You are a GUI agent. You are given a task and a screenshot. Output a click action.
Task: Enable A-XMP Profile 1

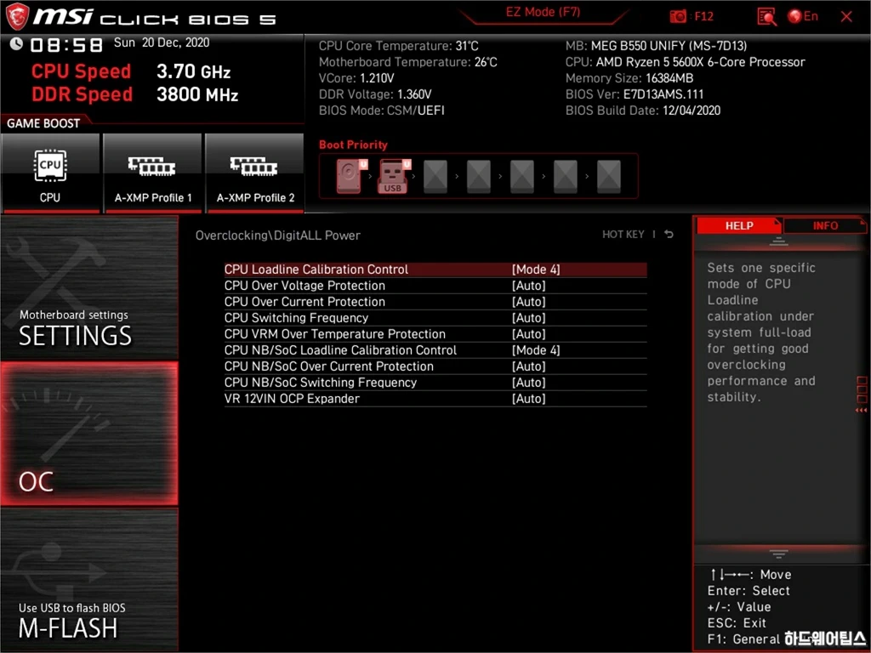[153, 173]
